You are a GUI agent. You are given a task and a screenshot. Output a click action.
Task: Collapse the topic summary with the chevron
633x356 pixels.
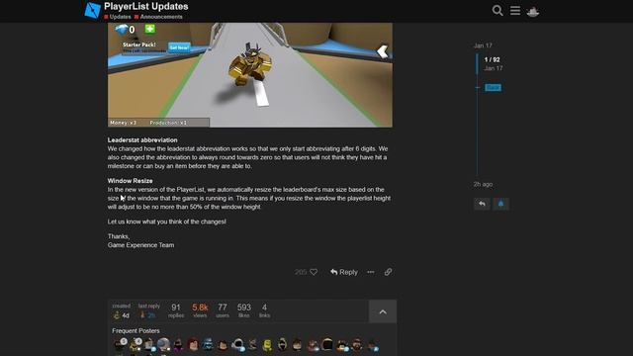click(383, 311)
